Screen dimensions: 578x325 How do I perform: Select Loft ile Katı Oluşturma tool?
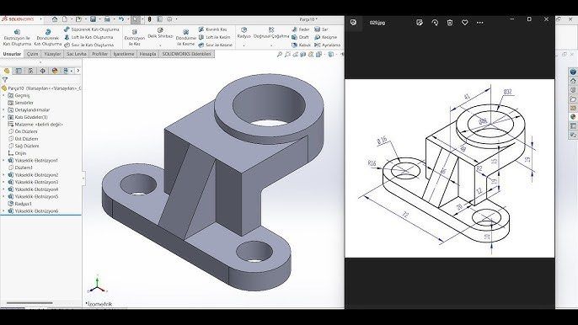[88, 37]
